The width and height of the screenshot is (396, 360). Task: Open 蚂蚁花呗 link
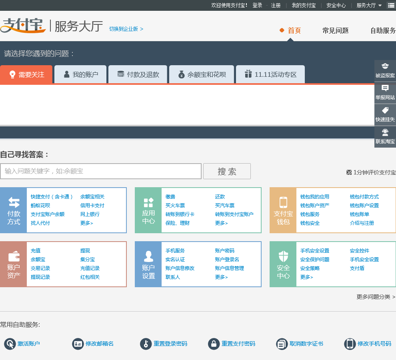click(40, 206)
